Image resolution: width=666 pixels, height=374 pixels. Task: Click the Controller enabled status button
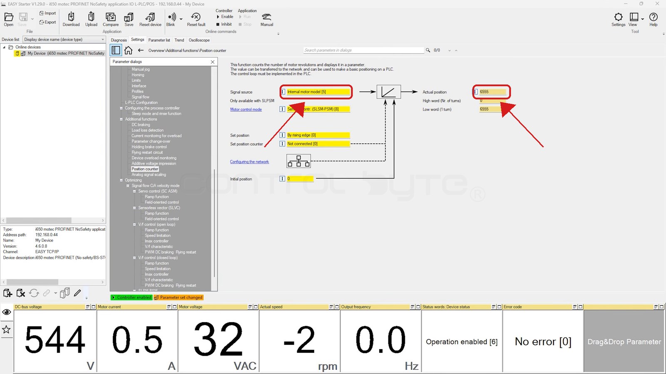[x=132, y=298]
